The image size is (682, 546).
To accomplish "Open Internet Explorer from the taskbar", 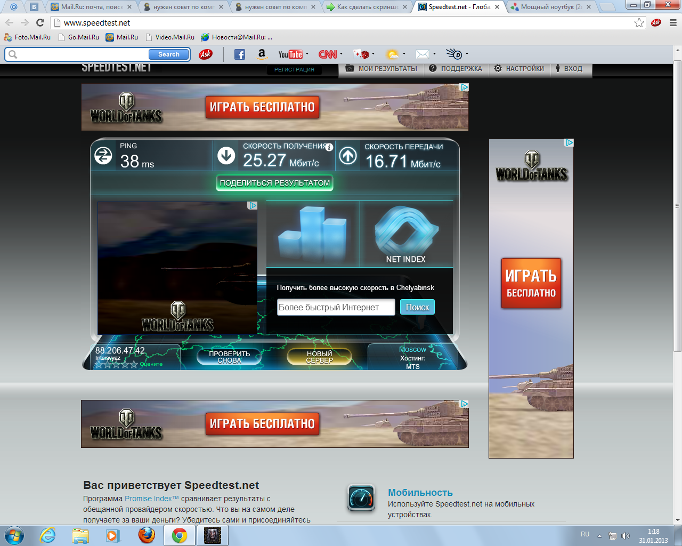I will click(48, 535).
